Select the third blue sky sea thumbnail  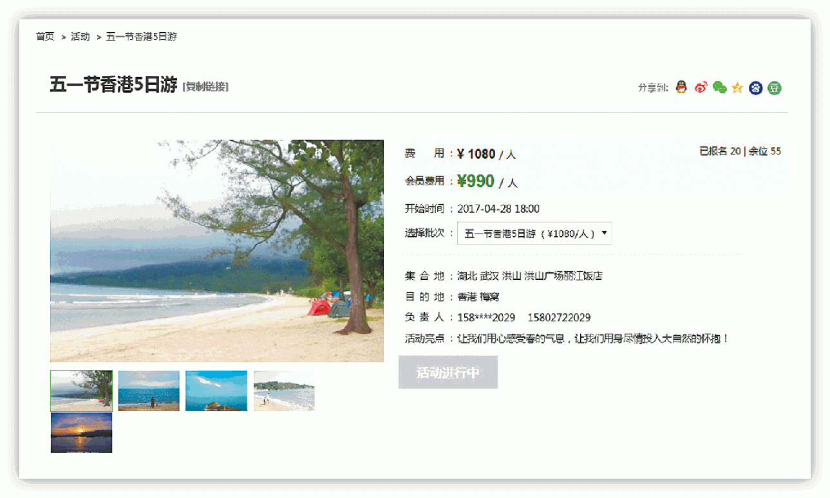click(x=216, y=391)
